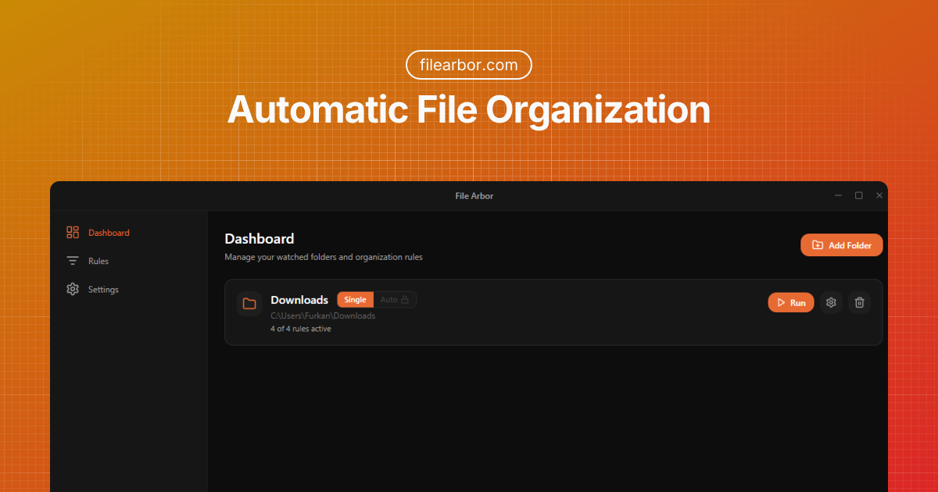938x492 pixels.
Task: Open Rules using the filter-lines icon
Action: (x=73, y=260)
